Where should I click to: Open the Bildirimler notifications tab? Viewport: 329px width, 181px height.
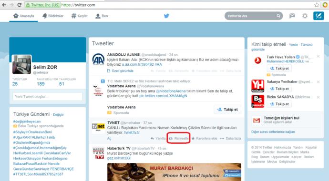click(53, 16)
